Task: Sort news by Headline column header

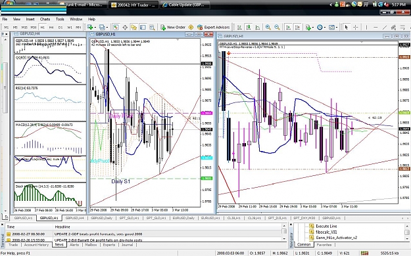Action: click(168, 226)
